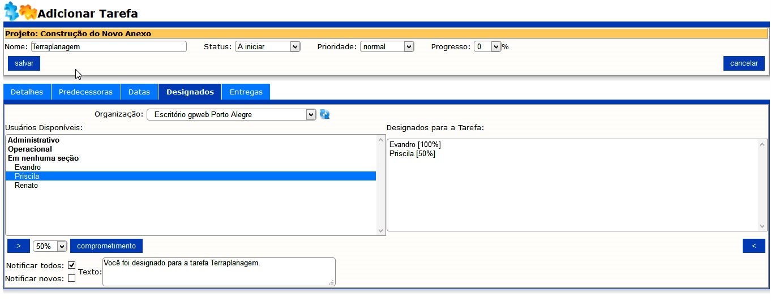The height and width of the screenshot is (301, 771).
Task: Open the Organização dropdown list
Action: coord(230,115)
